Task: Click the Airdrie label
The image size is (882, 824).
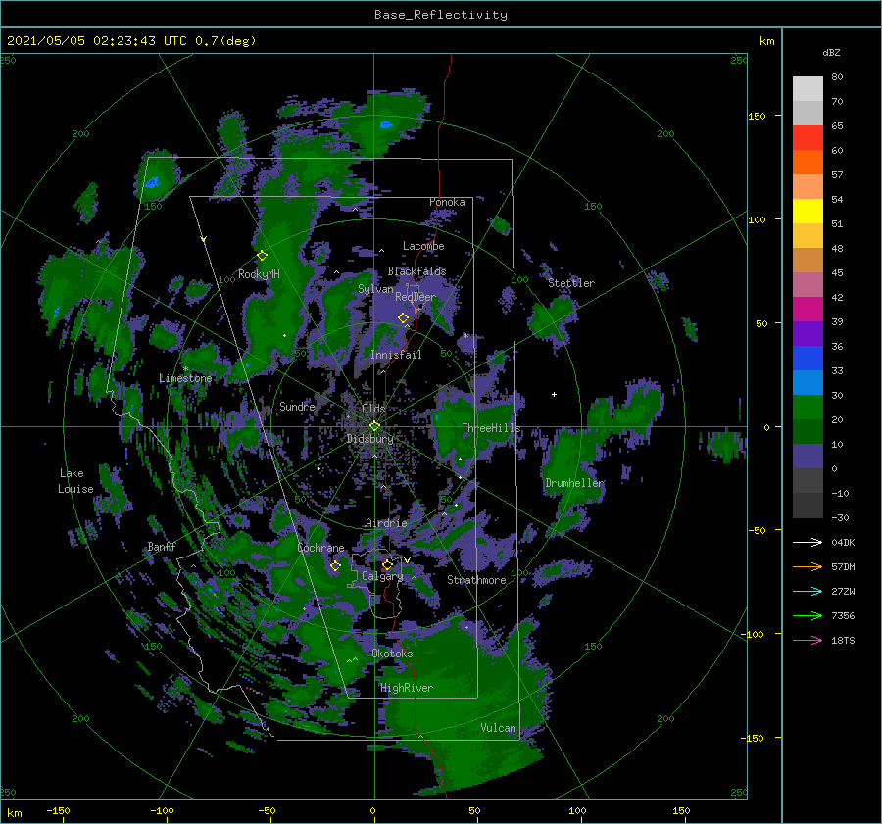Action: coord(386,523)
